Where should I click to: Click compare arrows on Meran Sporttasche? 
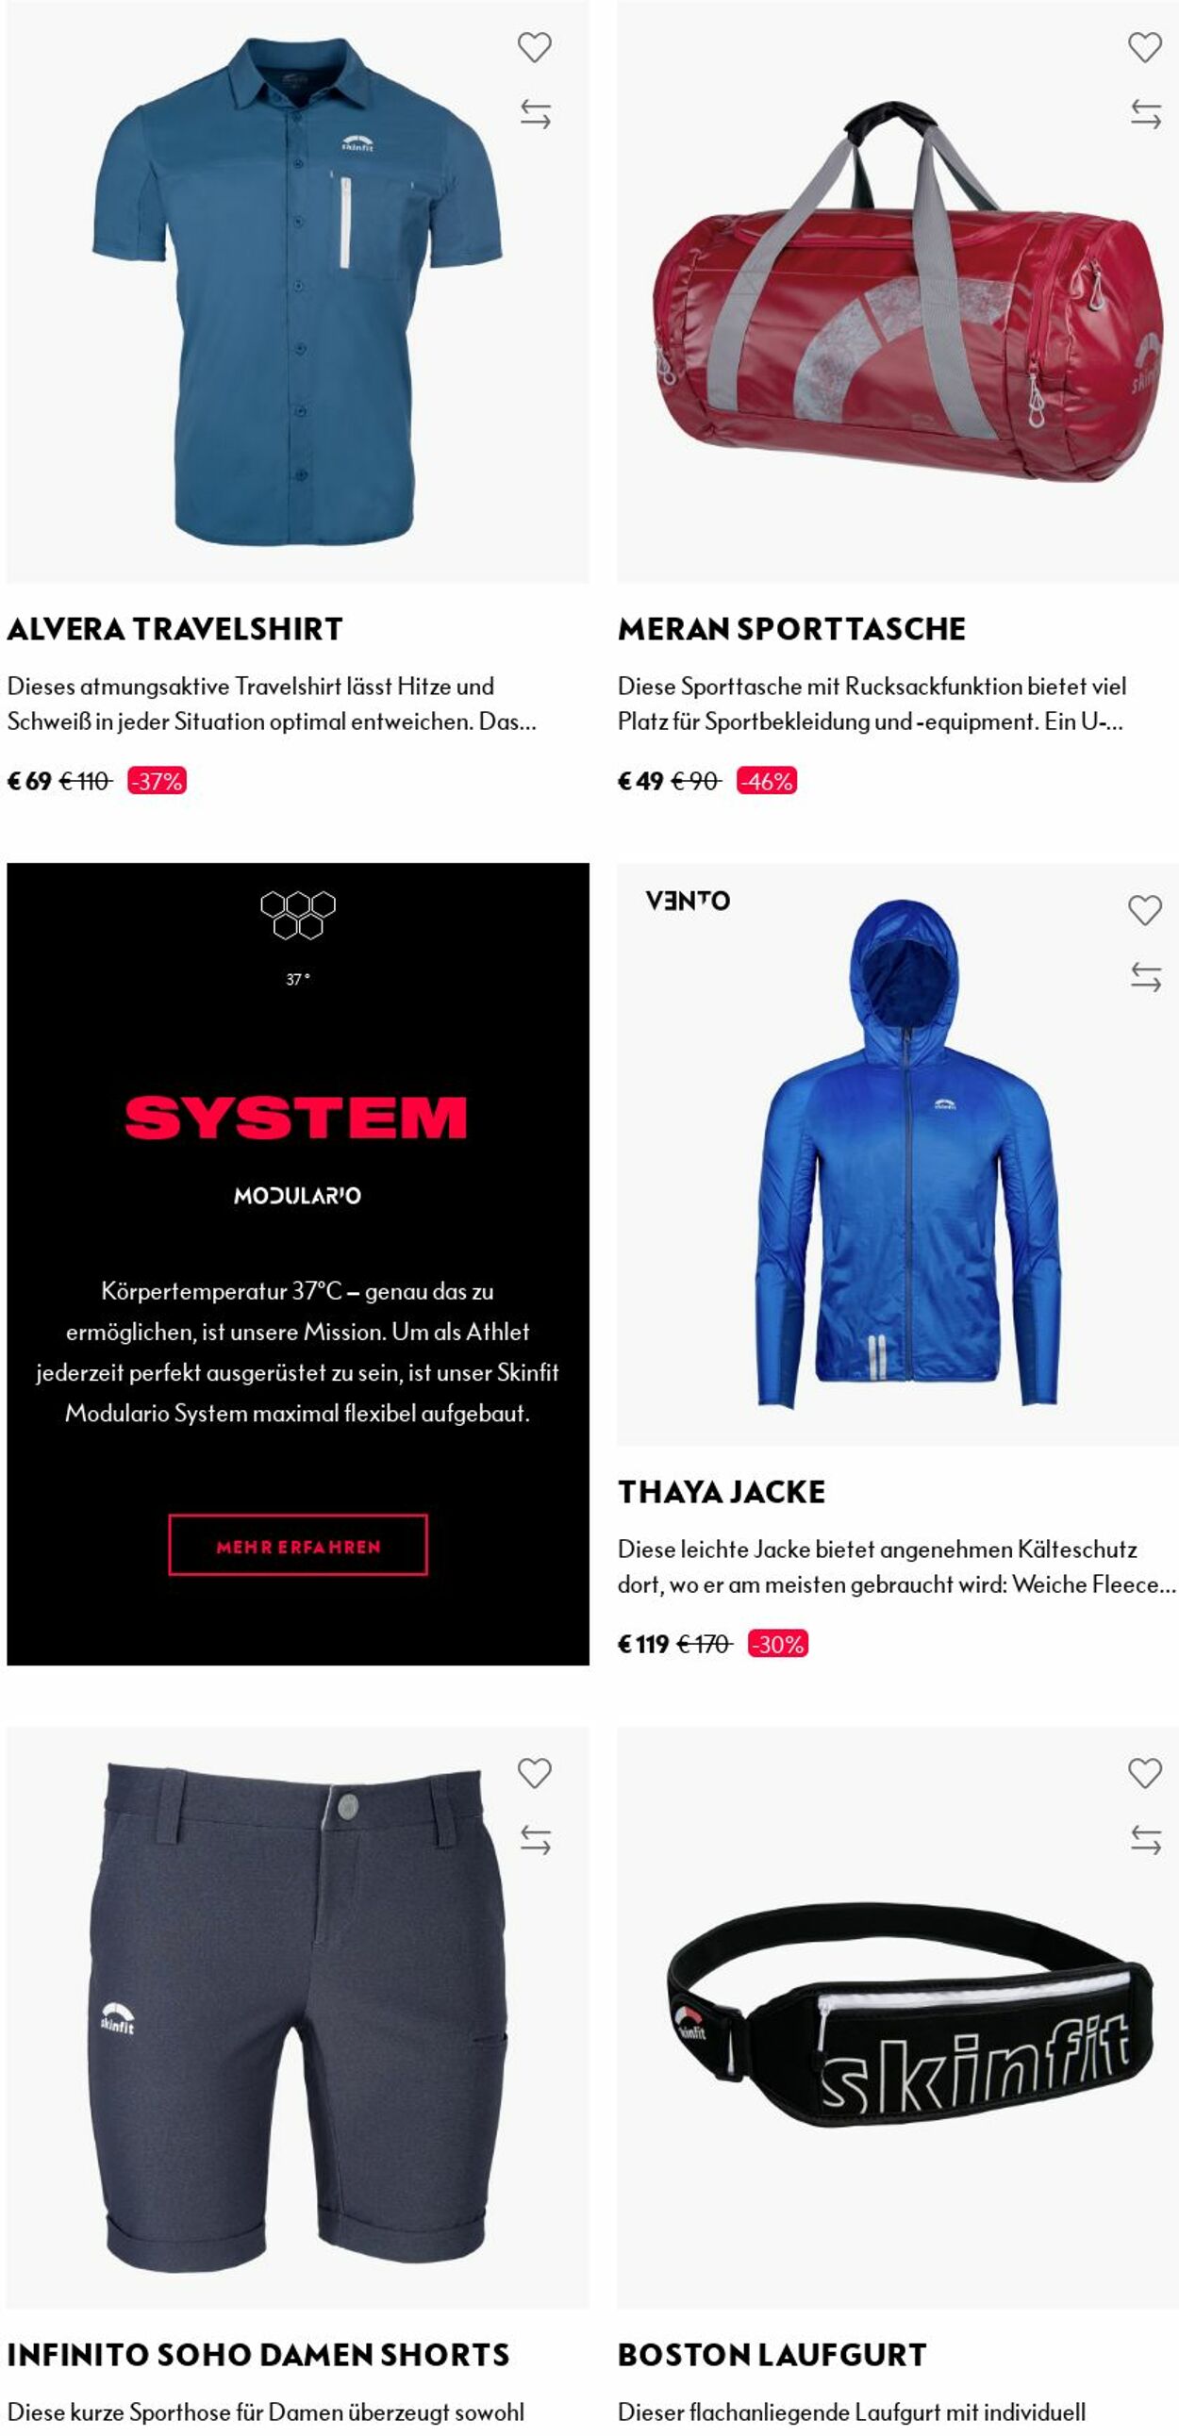[1146, 114]
